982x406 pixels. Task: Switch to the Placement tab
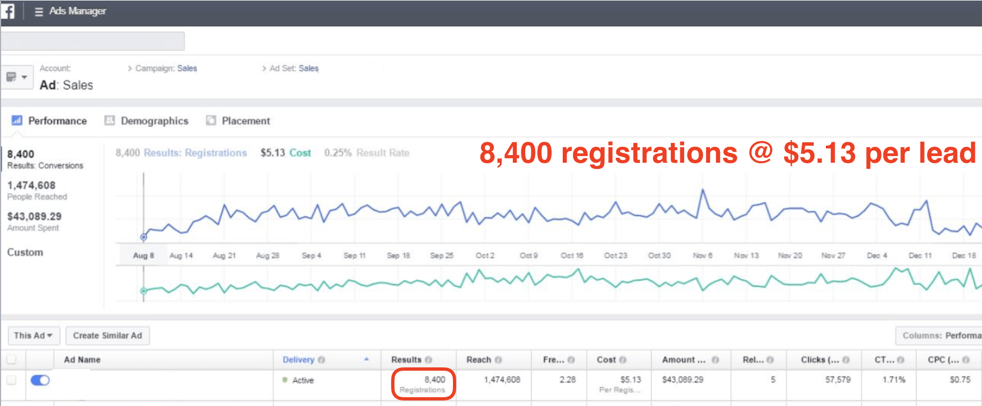(246, 121)
